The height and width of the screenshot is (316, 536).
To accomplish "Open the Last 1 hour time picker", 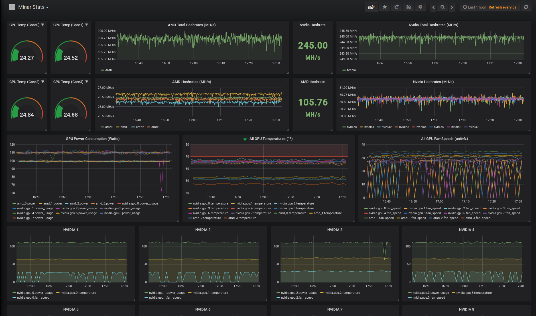I will [x=474, y=7].
